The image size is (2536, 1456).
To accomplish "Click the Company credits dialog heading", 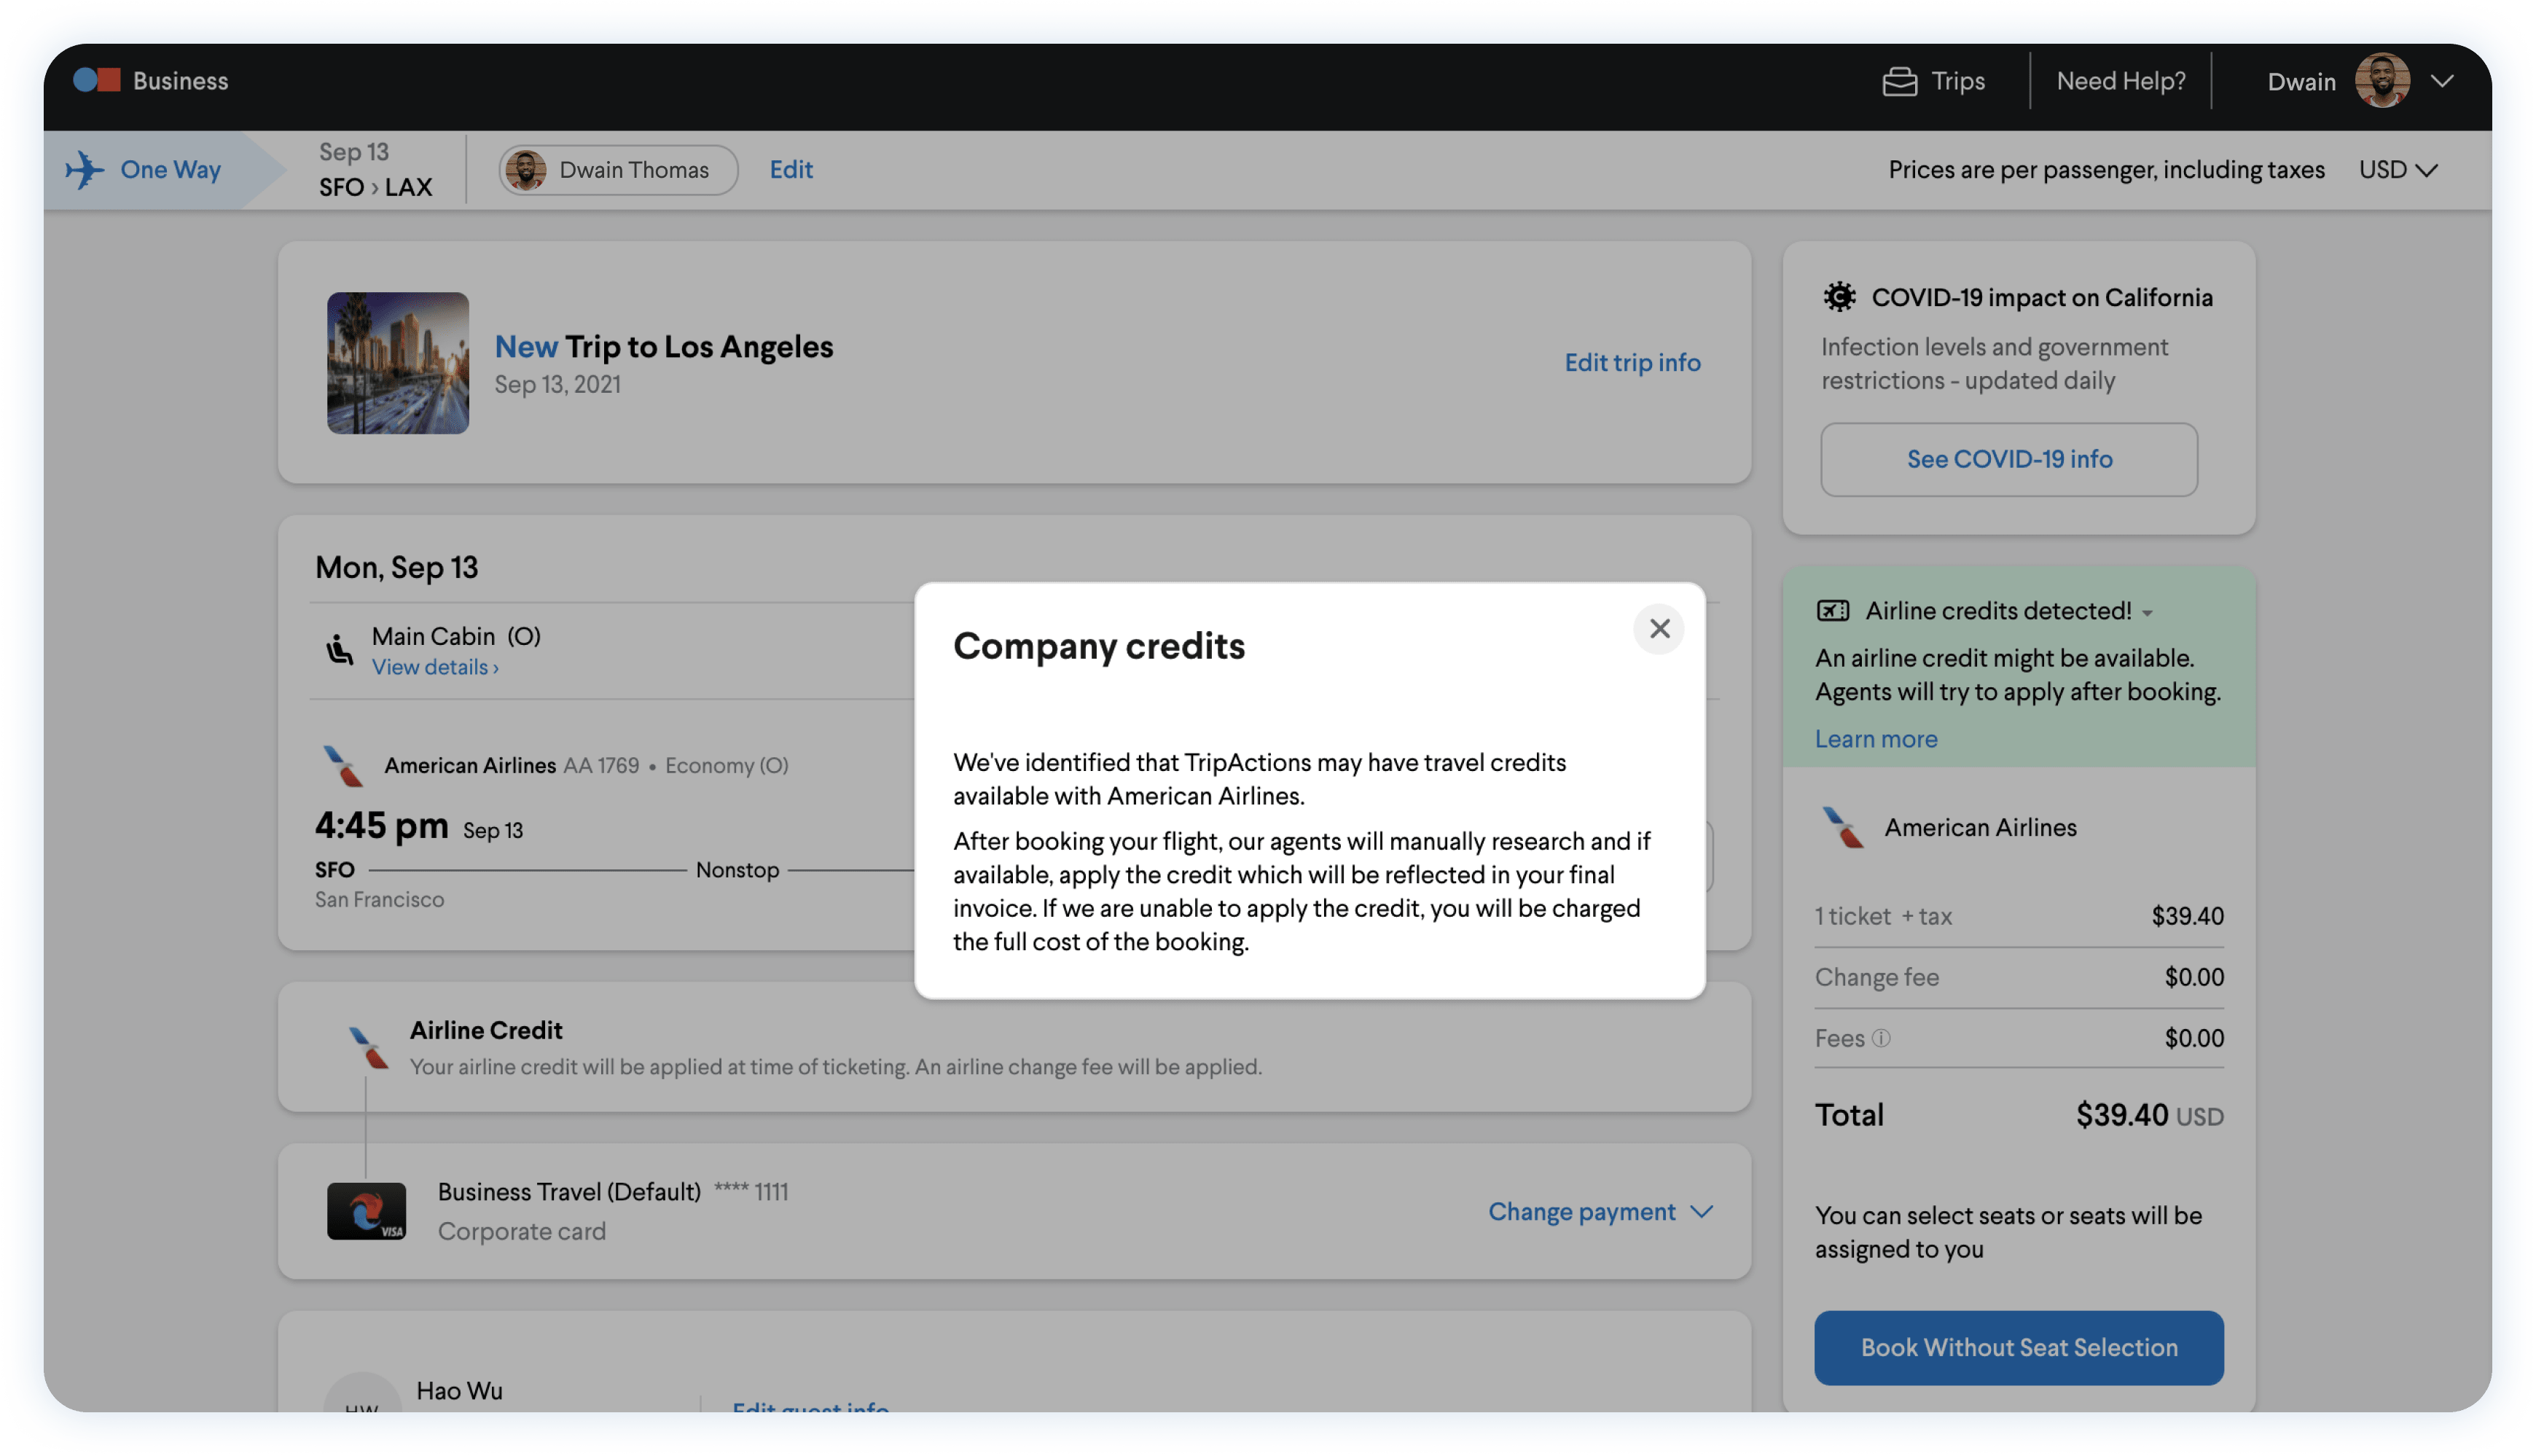I will [1099, 646].
